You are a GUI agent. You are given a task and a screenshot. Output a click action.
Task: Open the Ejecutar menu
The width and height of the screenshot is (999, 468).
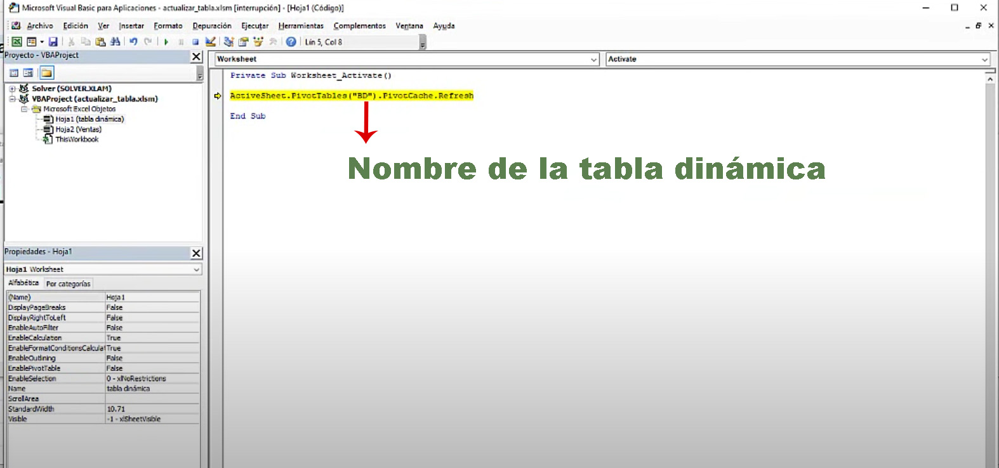click(255, 26)
